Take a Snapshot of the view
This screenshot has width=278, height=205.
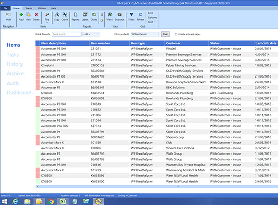pos(119,17)
